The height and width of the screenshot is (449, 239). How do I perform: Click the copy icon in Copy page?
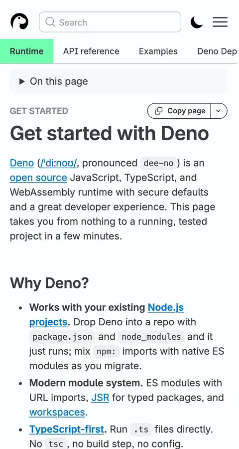pyautogui.click(x=159, y=111)
